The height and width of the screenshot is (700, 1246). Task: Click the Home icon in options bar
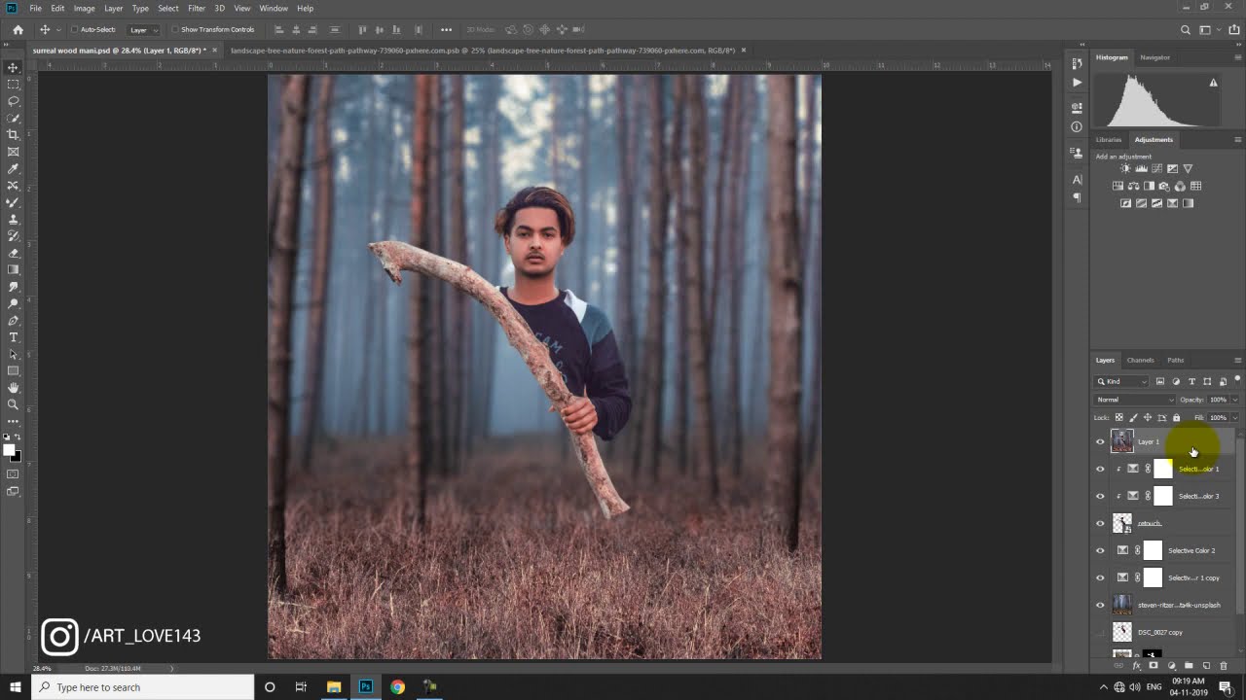coord(18,30)
